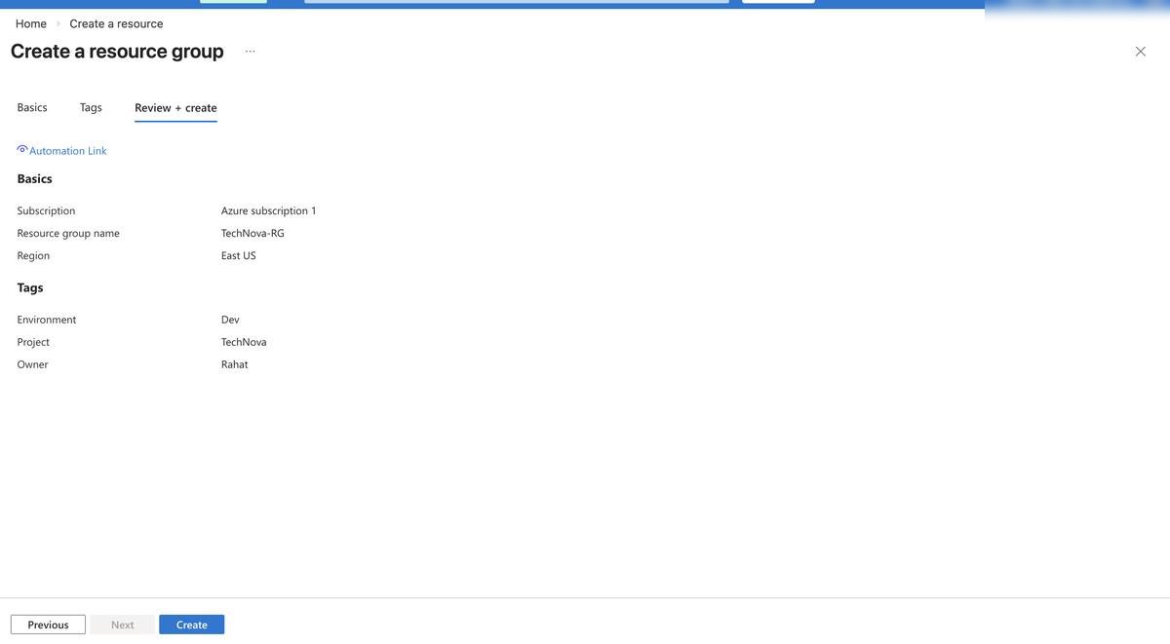Click the Create a resource group title
This screenshot has width=1170, height=644.
coord(117,52)
